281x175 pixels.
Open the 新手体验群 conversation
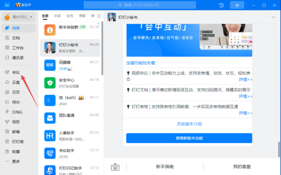click(70, 30)
